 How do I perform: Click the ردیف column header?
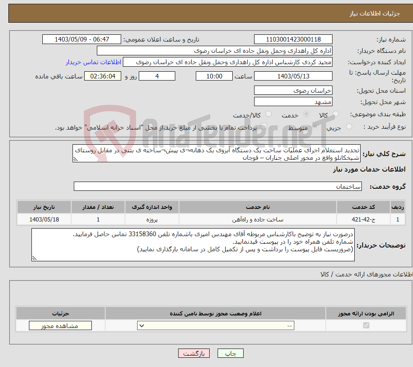[x=397, y=207]
